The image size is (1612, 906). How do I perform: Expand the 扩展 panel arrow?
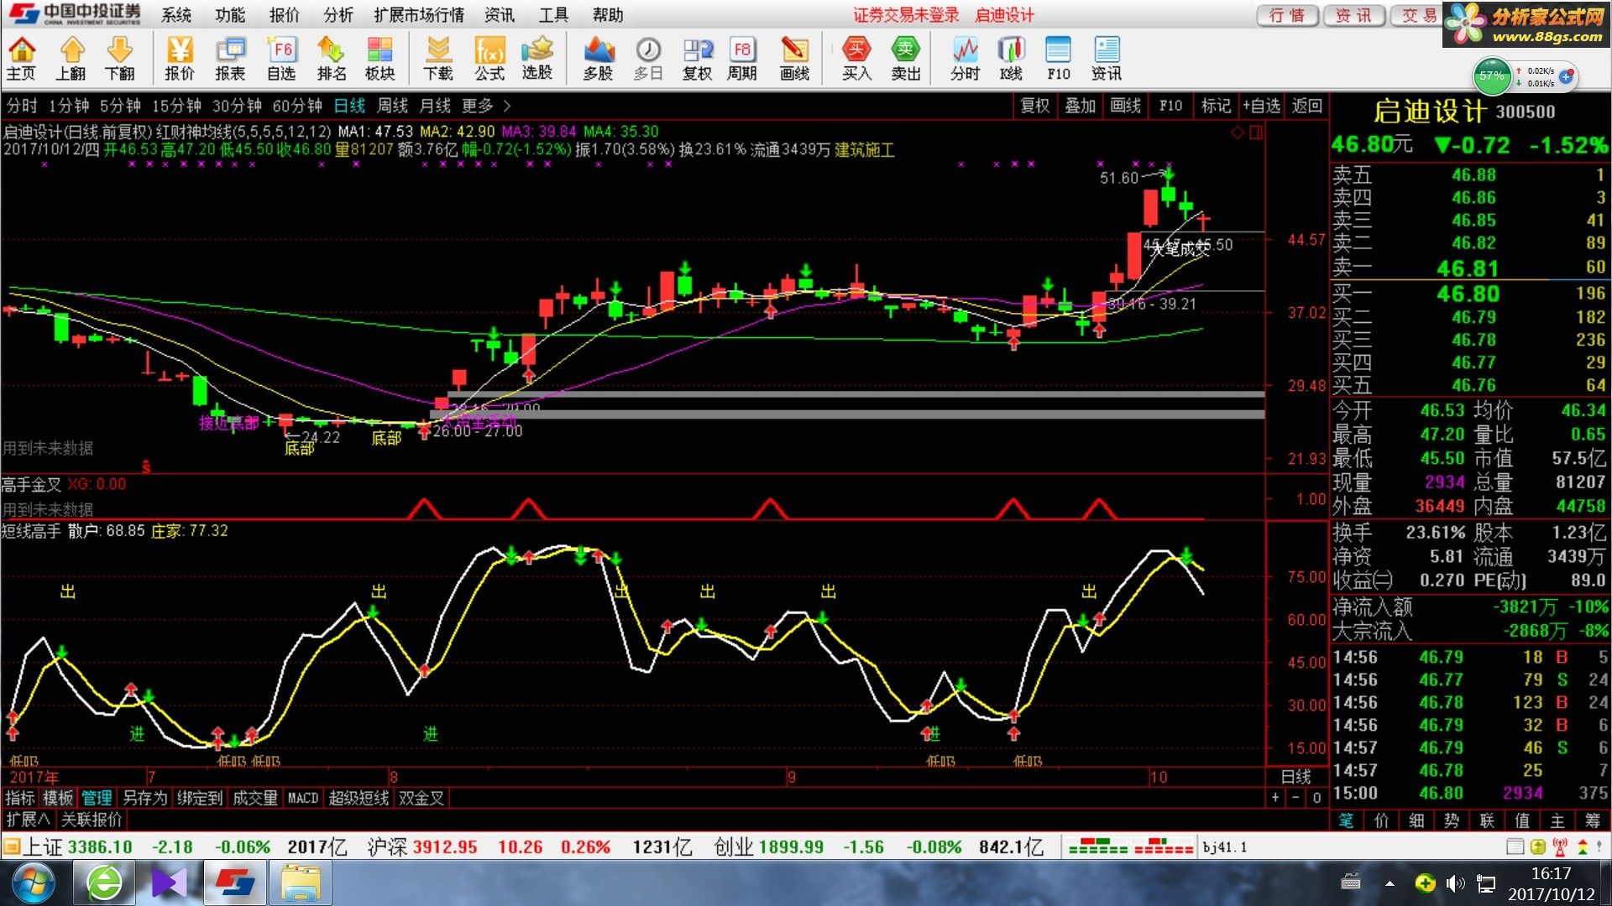[28, 820]
